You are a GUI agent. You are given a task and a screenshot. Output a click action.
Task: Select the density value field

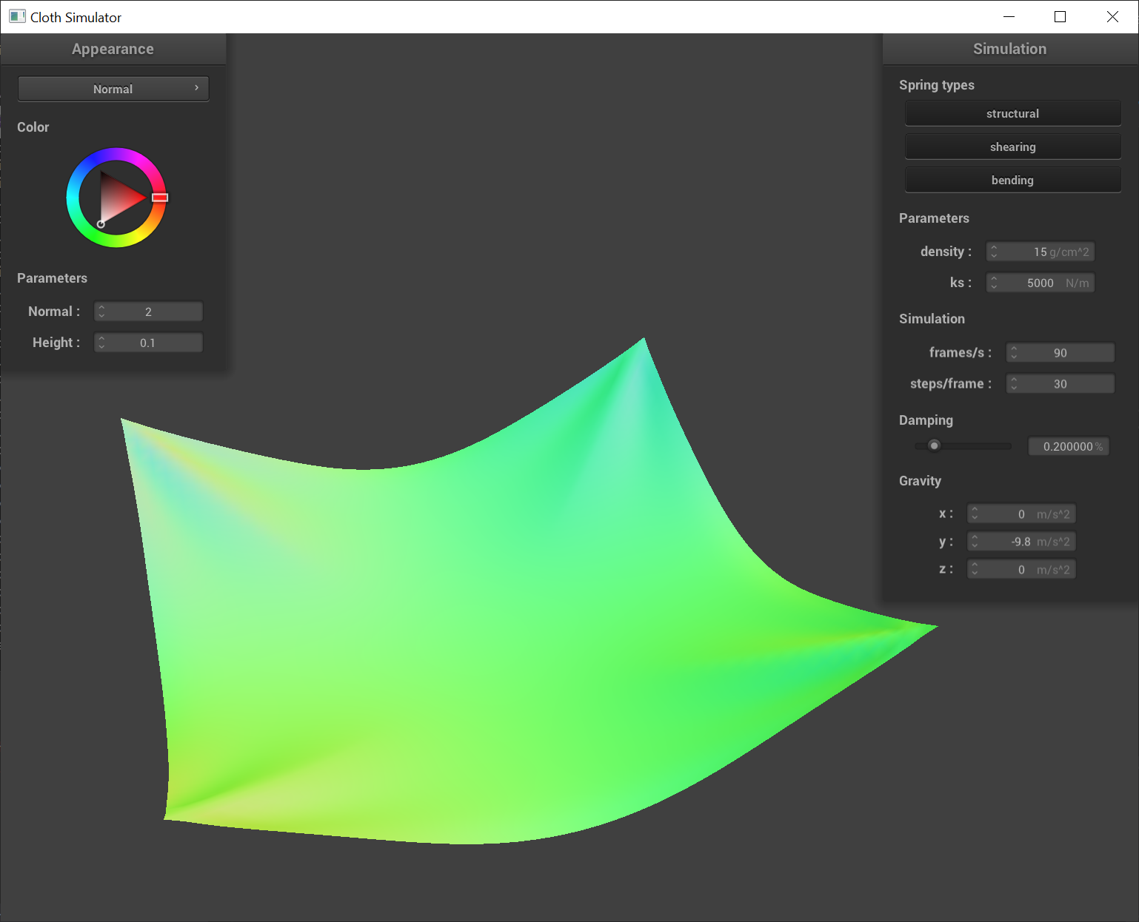pos(1040,252)
